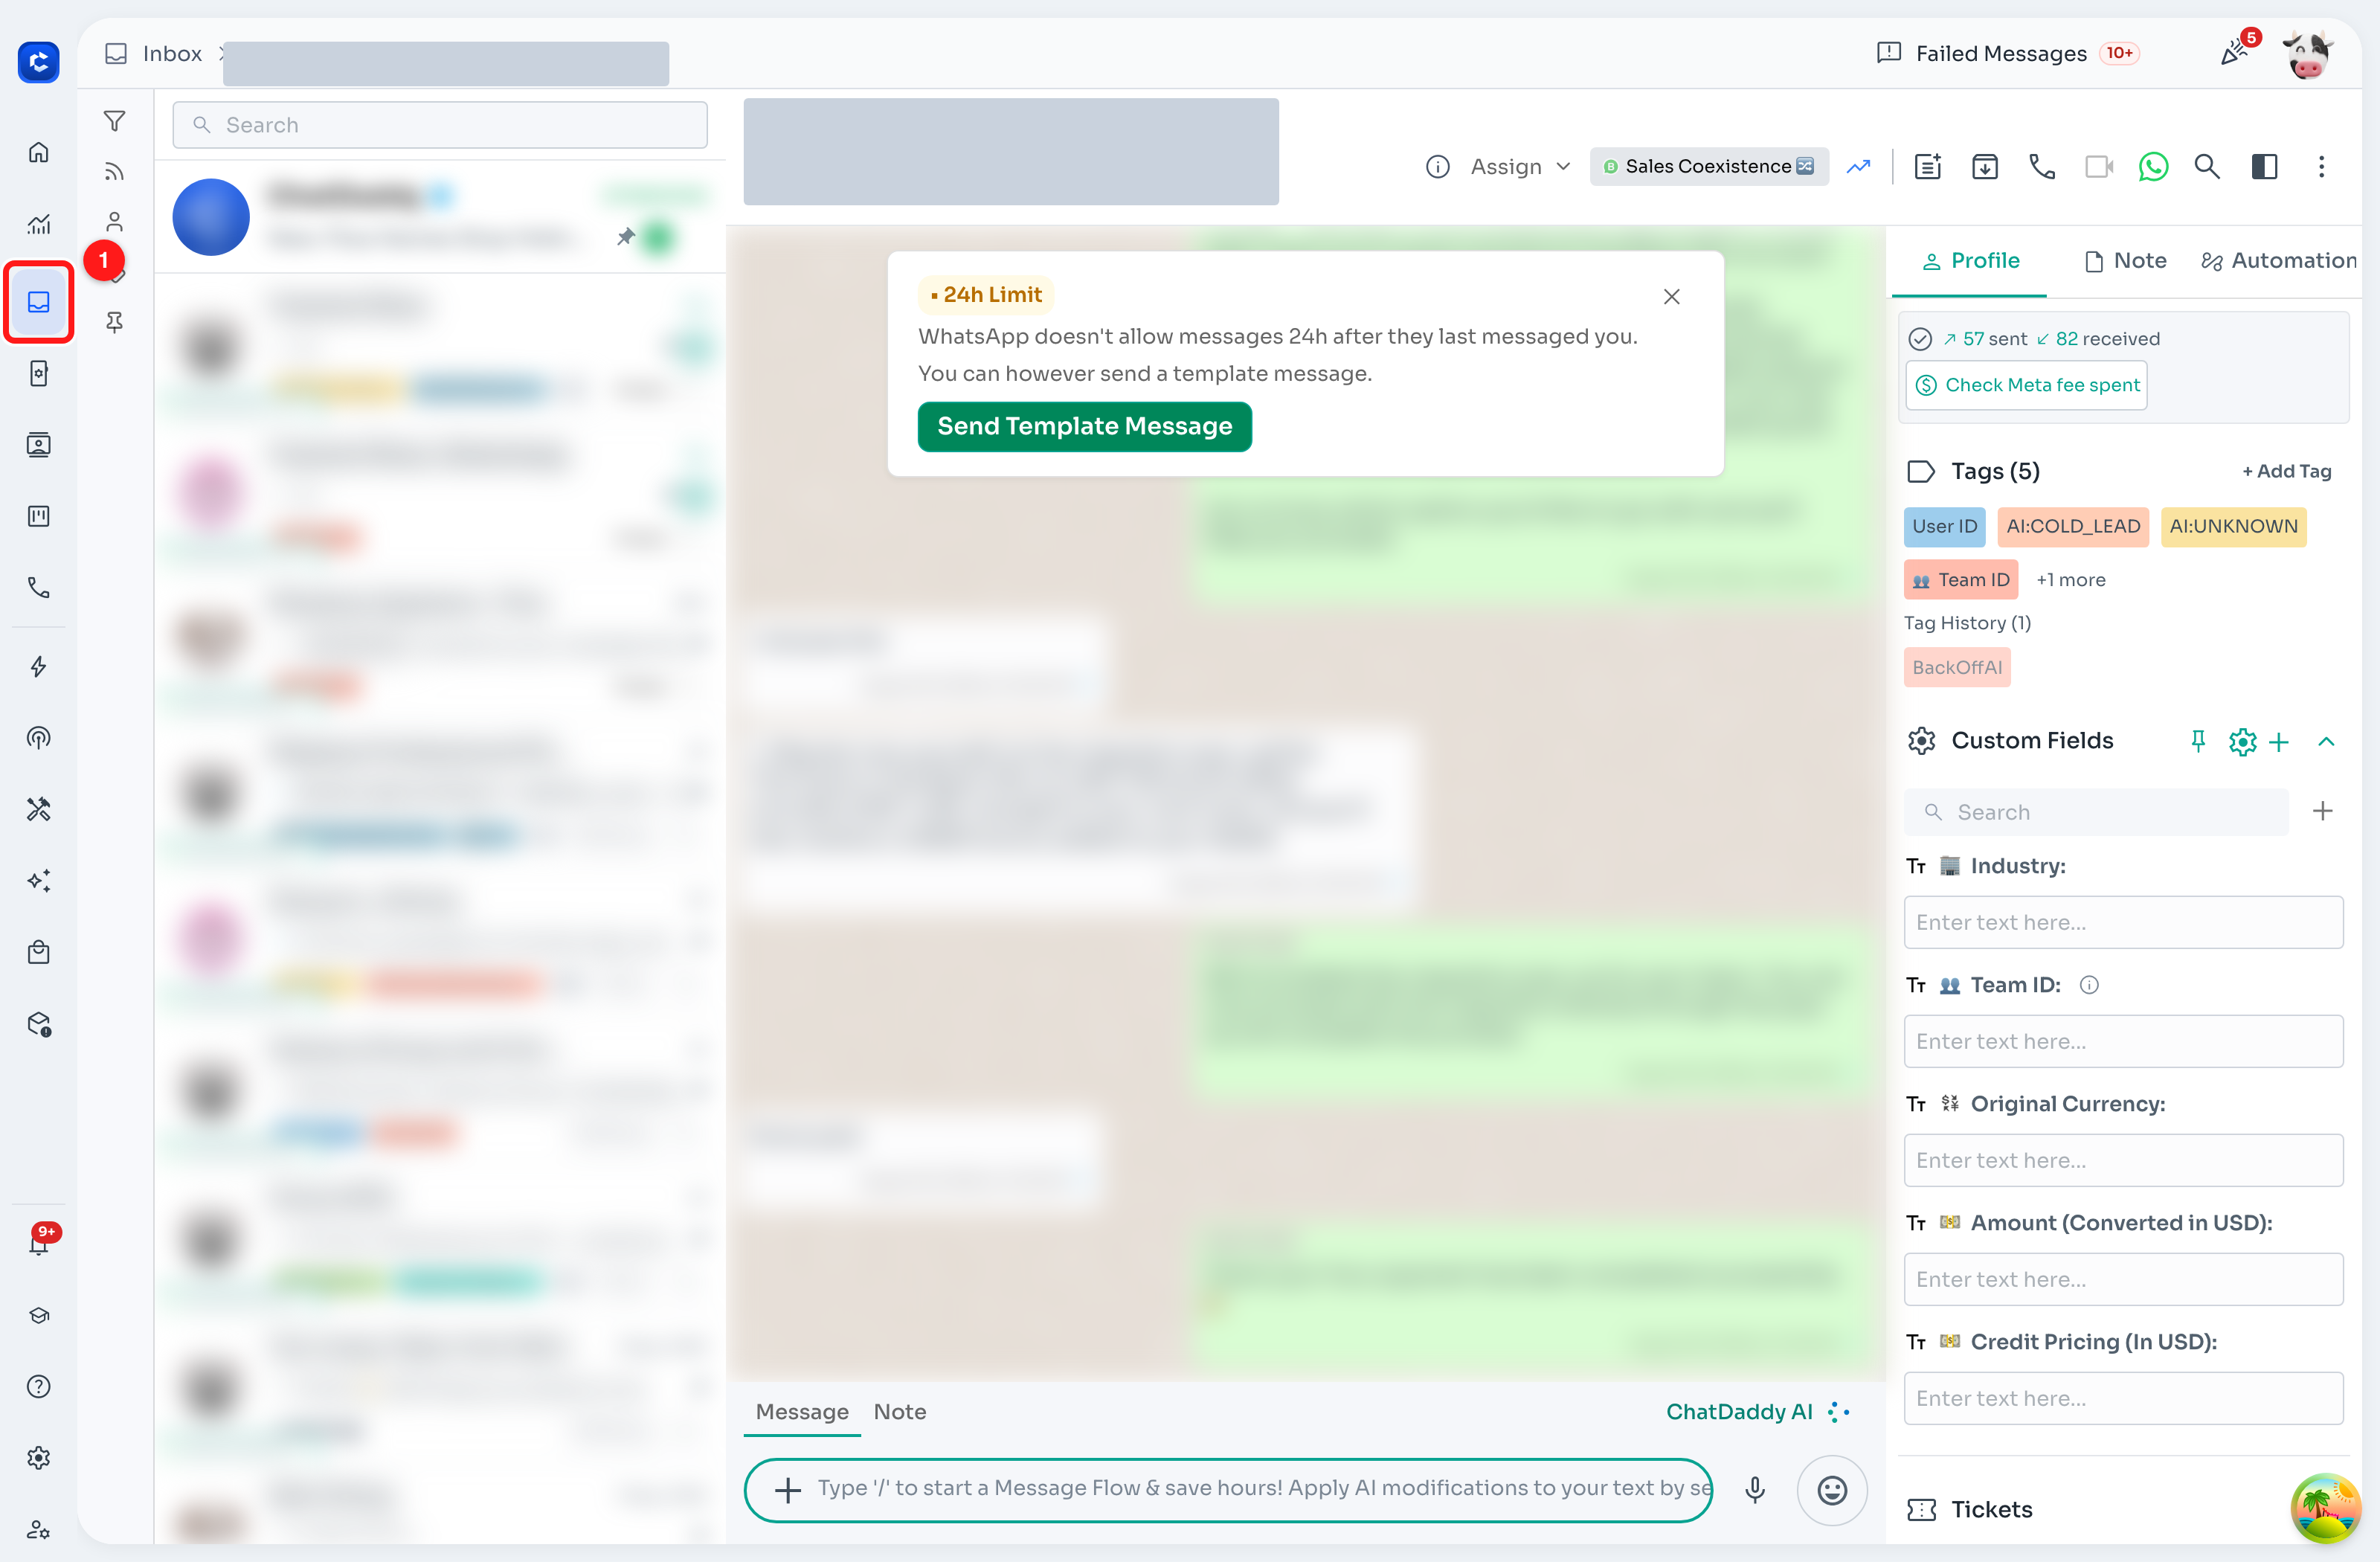Open Custom Fields settings gear
The image size is (2380, 1562).
2242,741
